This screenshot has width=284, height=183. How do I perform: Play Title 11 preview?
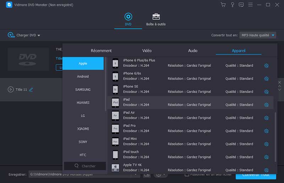click(x=11, y=90)
